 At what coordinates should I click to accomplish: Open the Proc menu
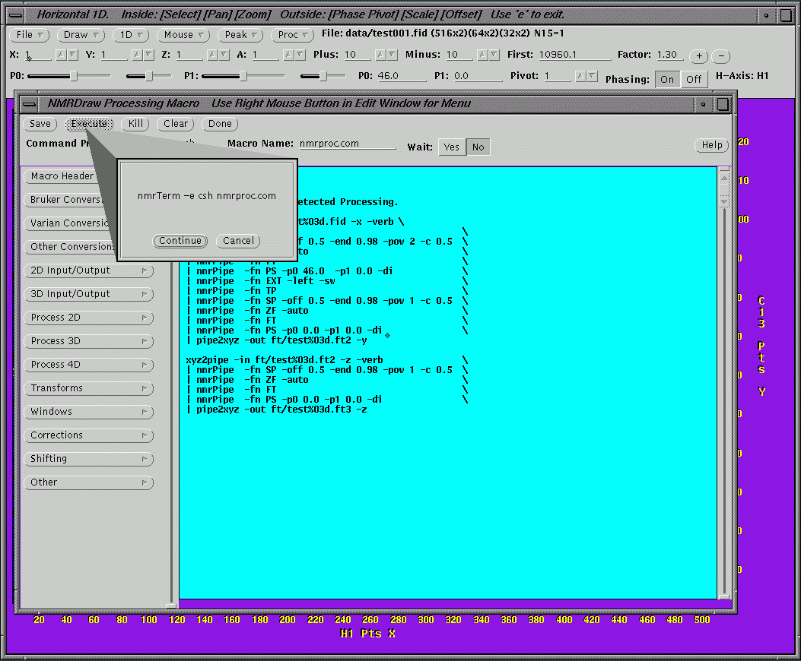point(292,35)
